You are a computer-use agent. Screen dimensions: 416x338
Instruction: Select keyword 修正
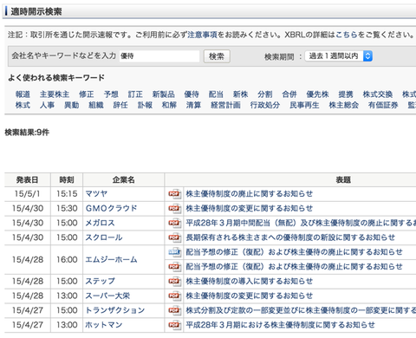point(87,94)
